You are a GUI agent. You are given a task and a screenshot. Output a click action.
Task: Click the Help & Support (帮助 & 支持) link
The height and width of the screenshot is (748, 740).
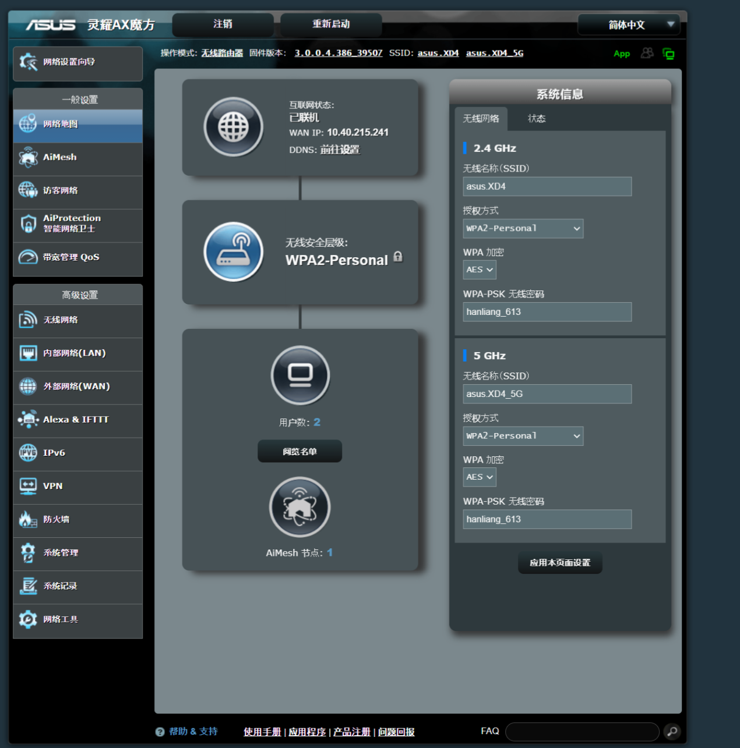click(x=193, y=732)
